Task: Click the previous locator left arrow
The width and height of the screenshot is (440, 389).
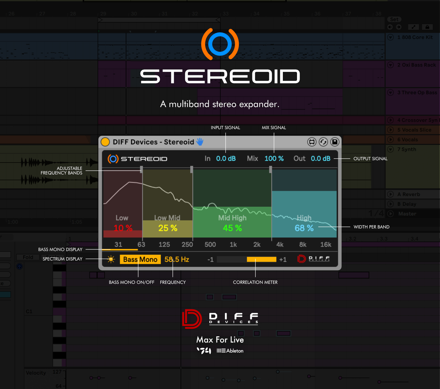Action: [x=390, y=27]
